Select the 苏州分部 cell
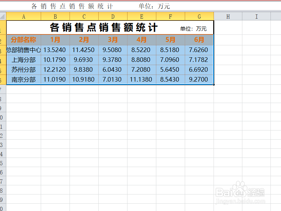This screenshot has width=281, height=211. pyautogui.click(x=24, y=70)
